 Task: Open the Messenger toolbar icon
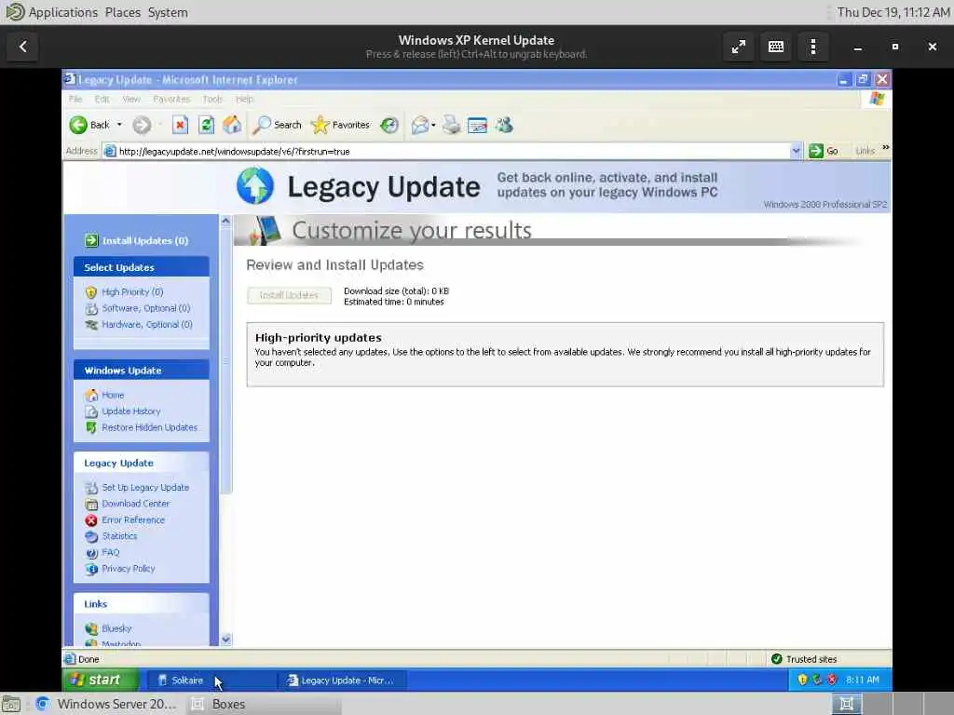[x=504, y=126]
